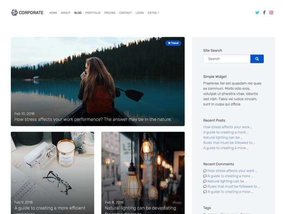Click post title 'Natural lighting can be devastating'
Image resolution: width=286 pixels, height=214 pixels.
pyautogui.click(x=140, y=208)
